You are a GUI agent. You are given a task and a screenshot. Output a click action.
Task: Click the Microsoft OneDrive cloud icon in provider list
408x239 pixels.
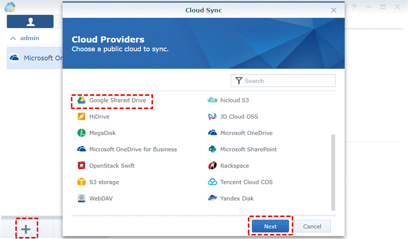click(212, 132)
